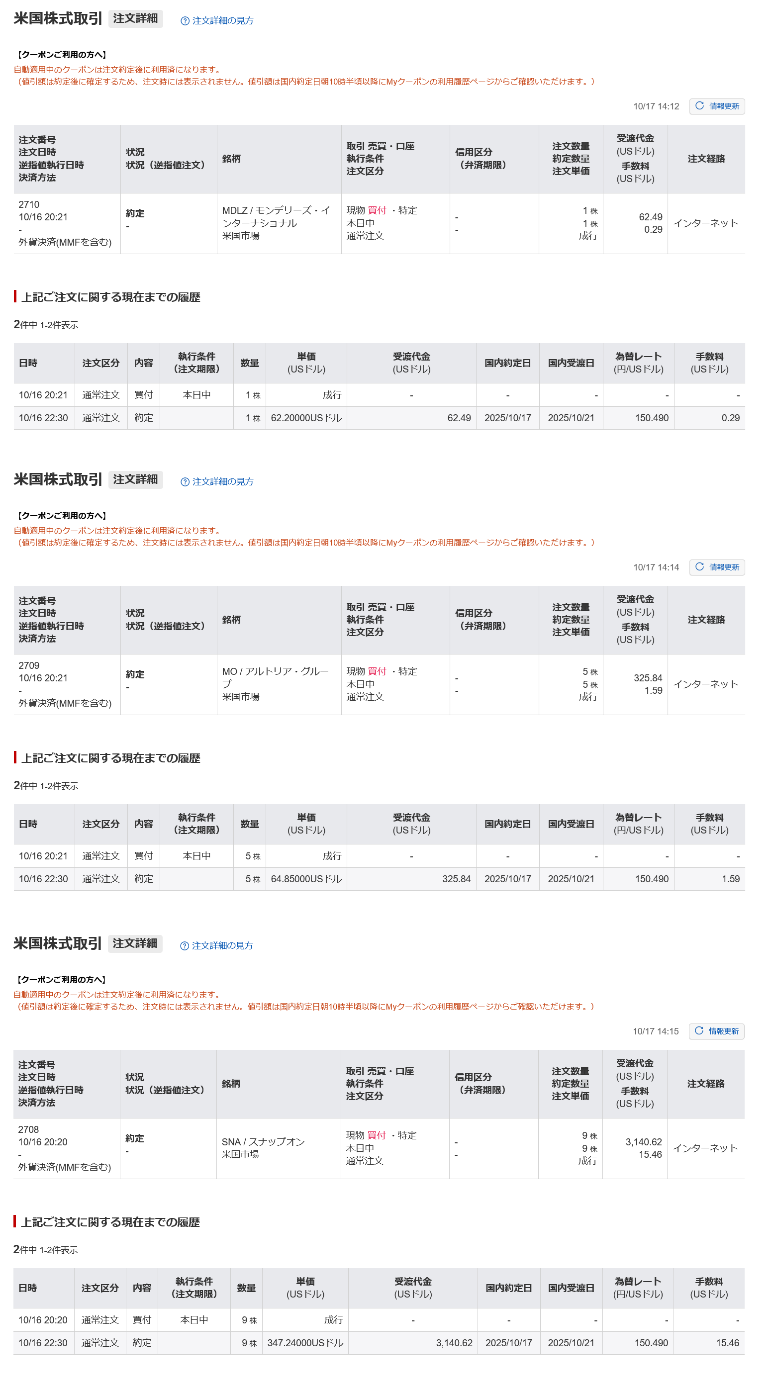
Task: Click the 62.20000USドル unit price cell
Action: click(x=306, y=418)
